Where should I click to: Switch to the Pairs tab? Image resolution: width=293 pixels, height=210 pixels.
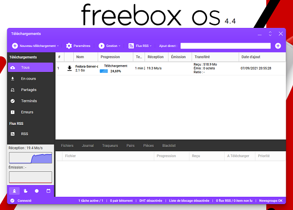pos(130,145)
